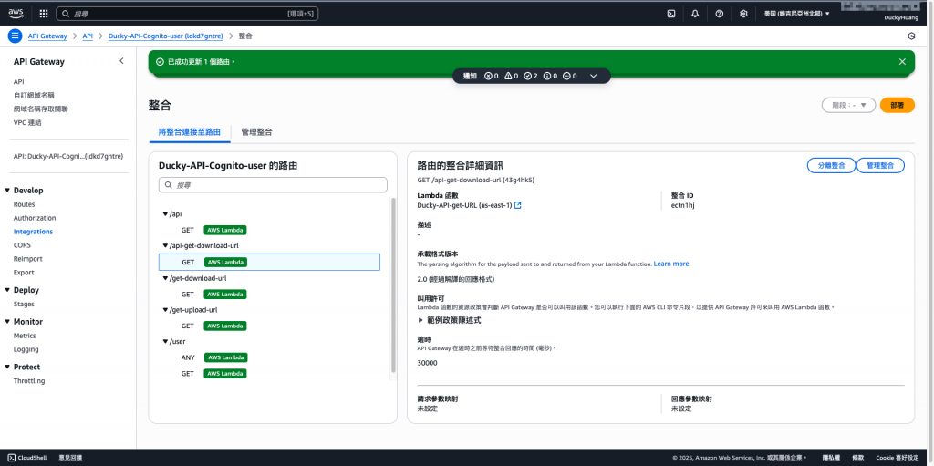Screen dimensions: 934x466
Task: Open the AWS home logo
Action: click(x=16, y=13)
